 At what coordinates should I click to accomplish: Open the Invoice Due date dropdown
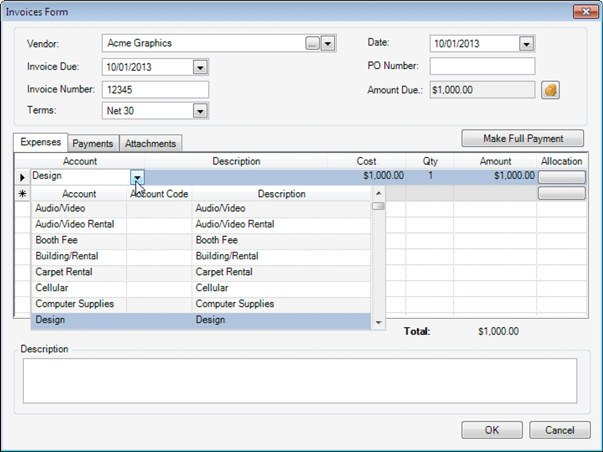tap(200, 68)
